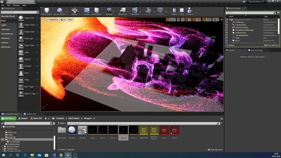Toggle visibility eye for DirectionalLight

[227, 27]
